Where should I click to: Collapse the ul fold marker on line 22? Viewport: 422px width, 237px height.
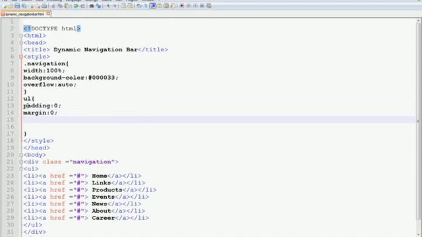click(x=21, y=169)
